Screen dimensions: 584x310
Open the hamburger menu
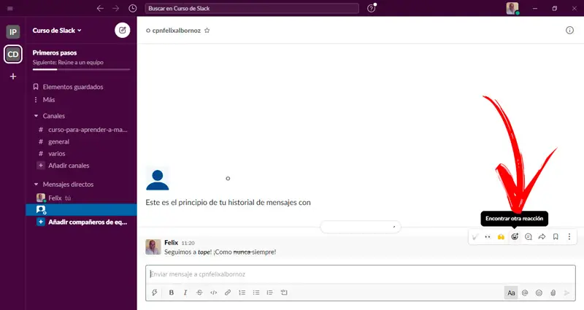click(x=10, y=8)
